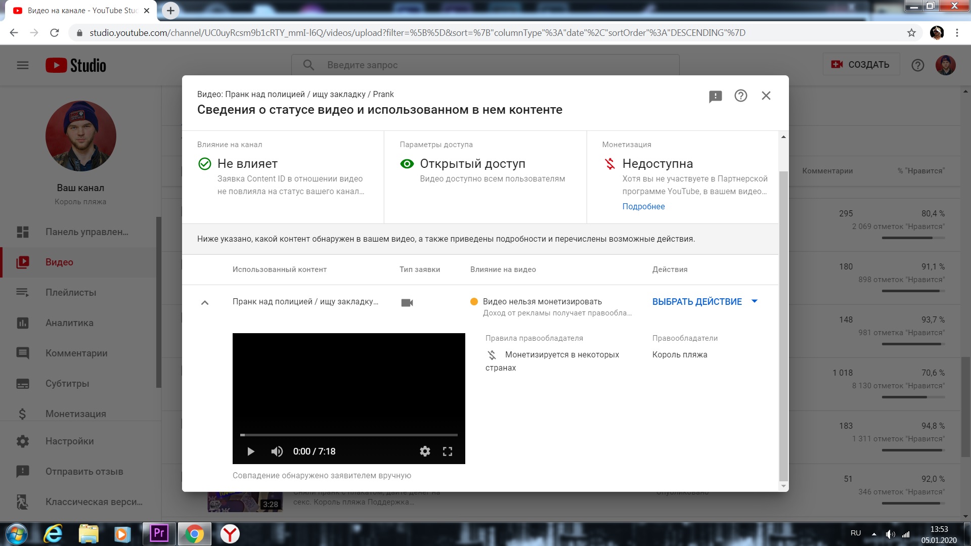The width and height of the screenshot is (971, 546).
Task: Open 'Плейлисты' in the sidebar
Action: point(78,293)
